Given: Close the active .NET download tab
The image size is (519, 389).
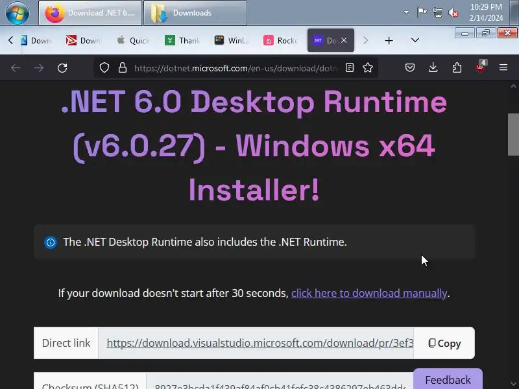Looking at the screenshot, I should click(344, 40).
